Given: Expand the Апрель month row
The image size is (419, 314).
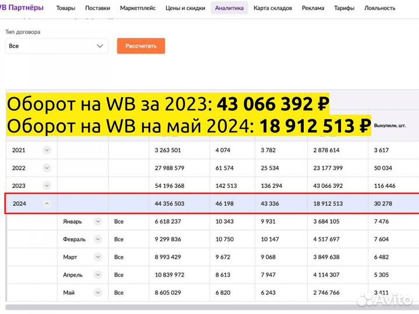Looking at the screenshot, I should click(x=98, y=274).
